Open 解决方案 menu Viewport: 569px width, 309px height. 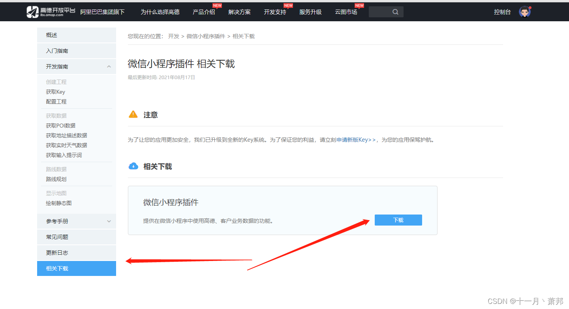(x=239, y=12)
